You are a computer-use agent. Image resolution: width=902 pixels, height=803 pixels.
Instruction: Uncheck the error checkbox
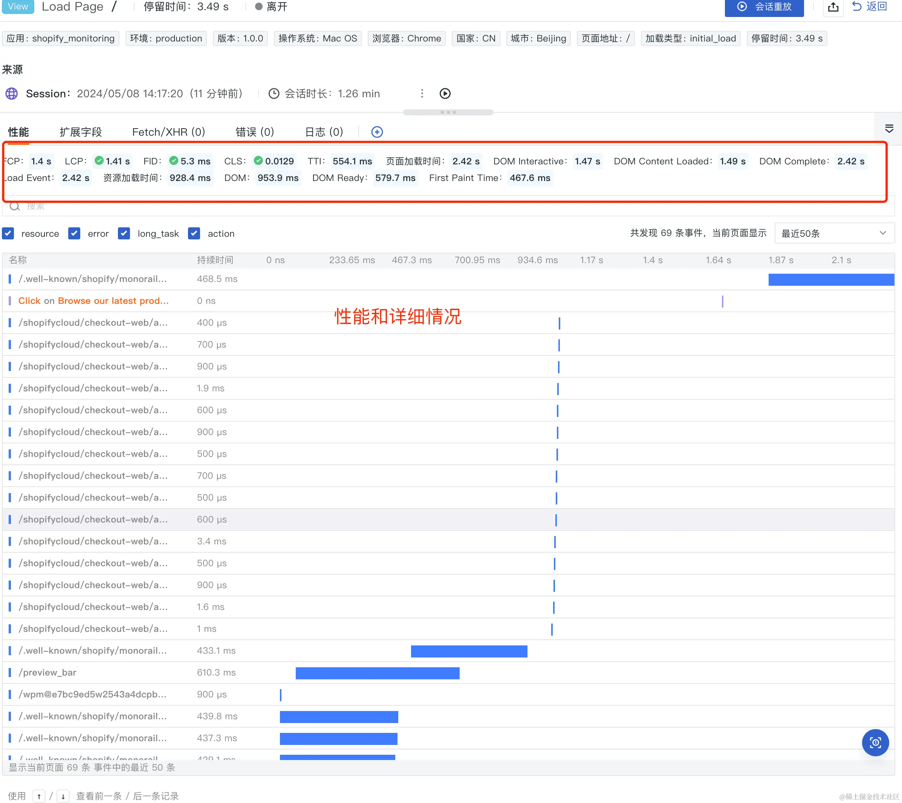(x=74, y=233)
